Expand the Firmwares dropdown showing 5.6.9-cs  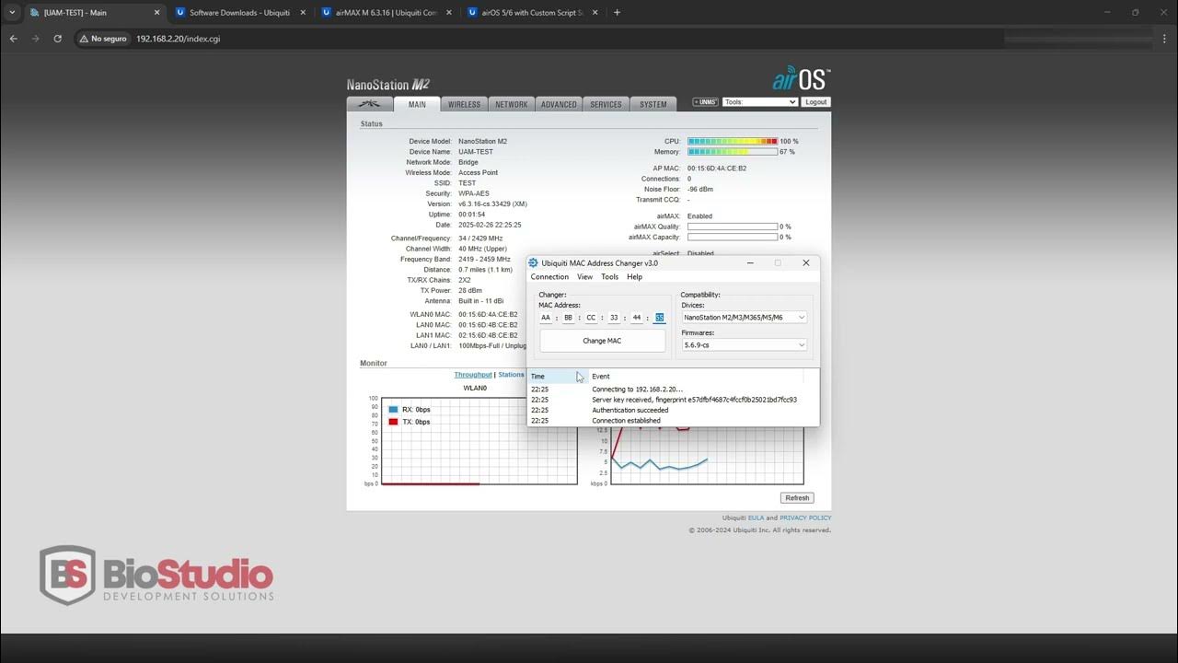745,344
